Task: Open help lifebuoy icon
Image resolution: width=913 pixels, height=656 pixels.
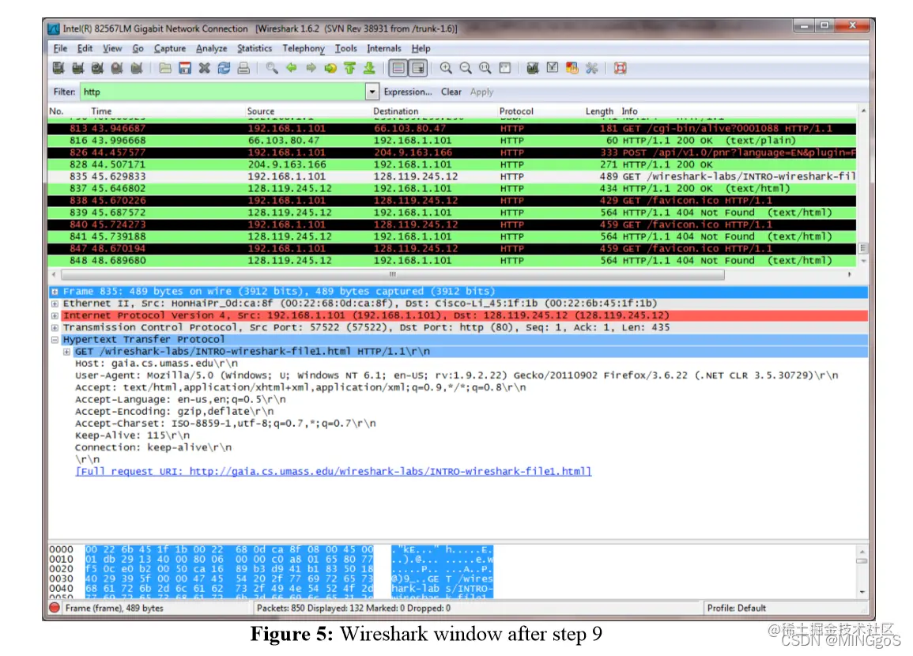Action: [x=620, y=68]
